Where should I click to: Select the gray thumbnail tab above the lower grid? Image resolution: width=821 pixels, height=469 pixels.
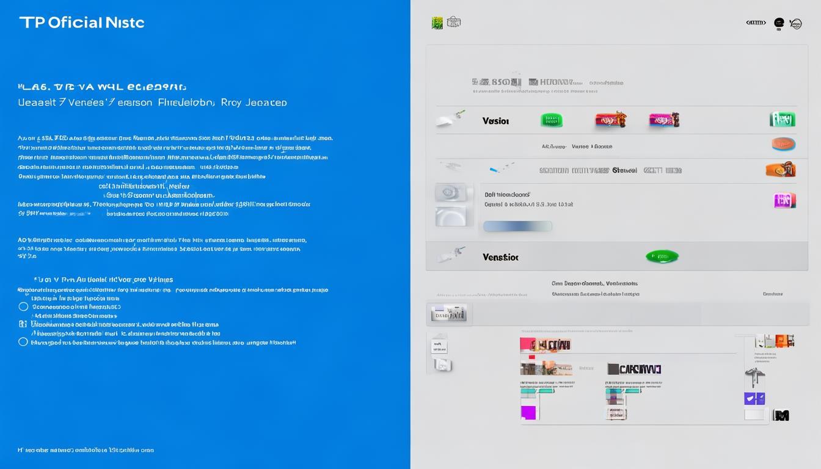click(449, 314)
